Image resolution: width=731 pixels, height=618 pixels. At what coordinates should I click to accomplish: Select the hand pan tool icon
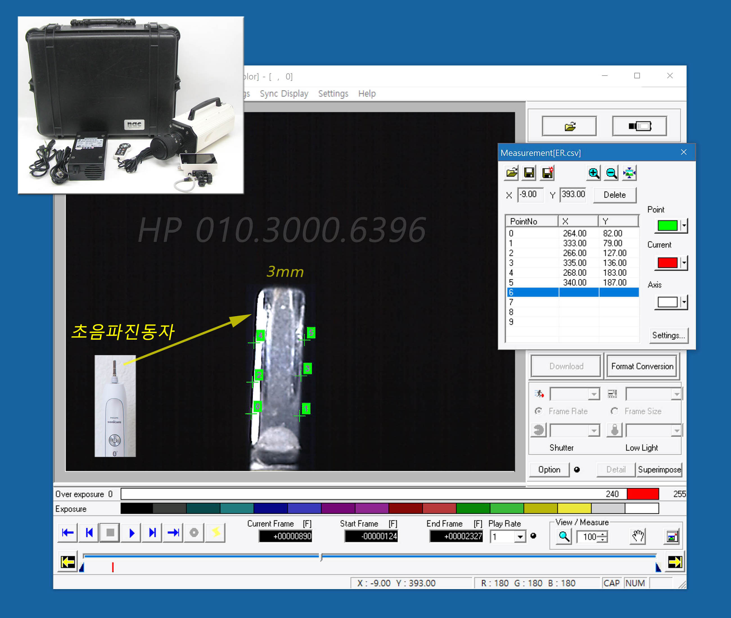(x=638, y=536)
